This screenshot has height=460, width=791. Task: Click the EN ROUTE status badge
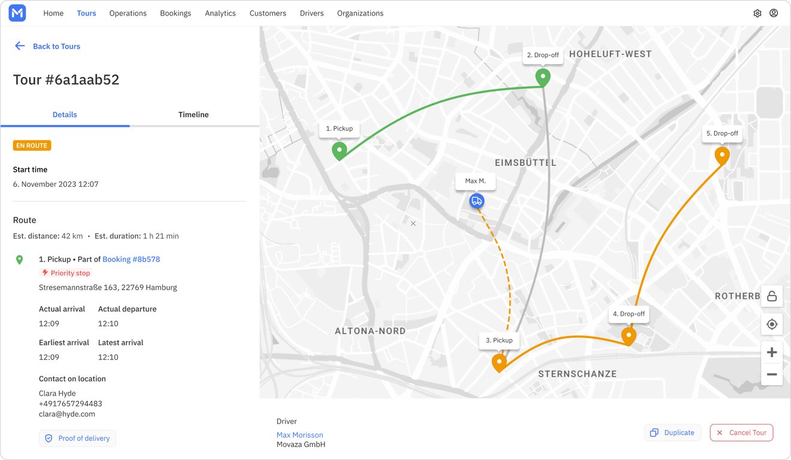click(32, 146)
